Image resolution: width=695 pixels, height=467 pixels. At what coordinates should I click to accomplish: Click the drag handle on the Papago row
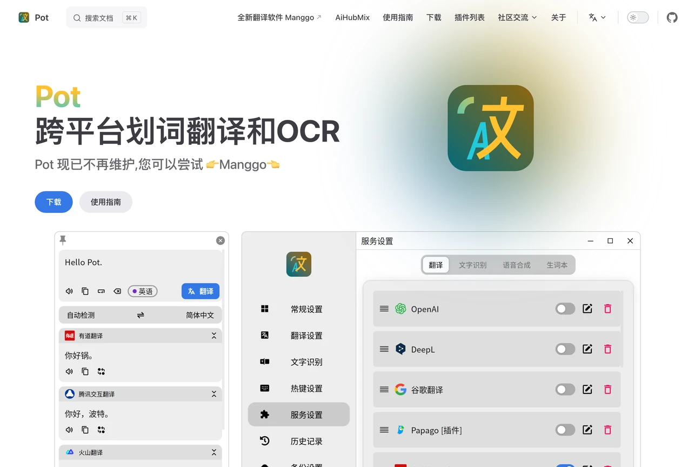[384, 430]
